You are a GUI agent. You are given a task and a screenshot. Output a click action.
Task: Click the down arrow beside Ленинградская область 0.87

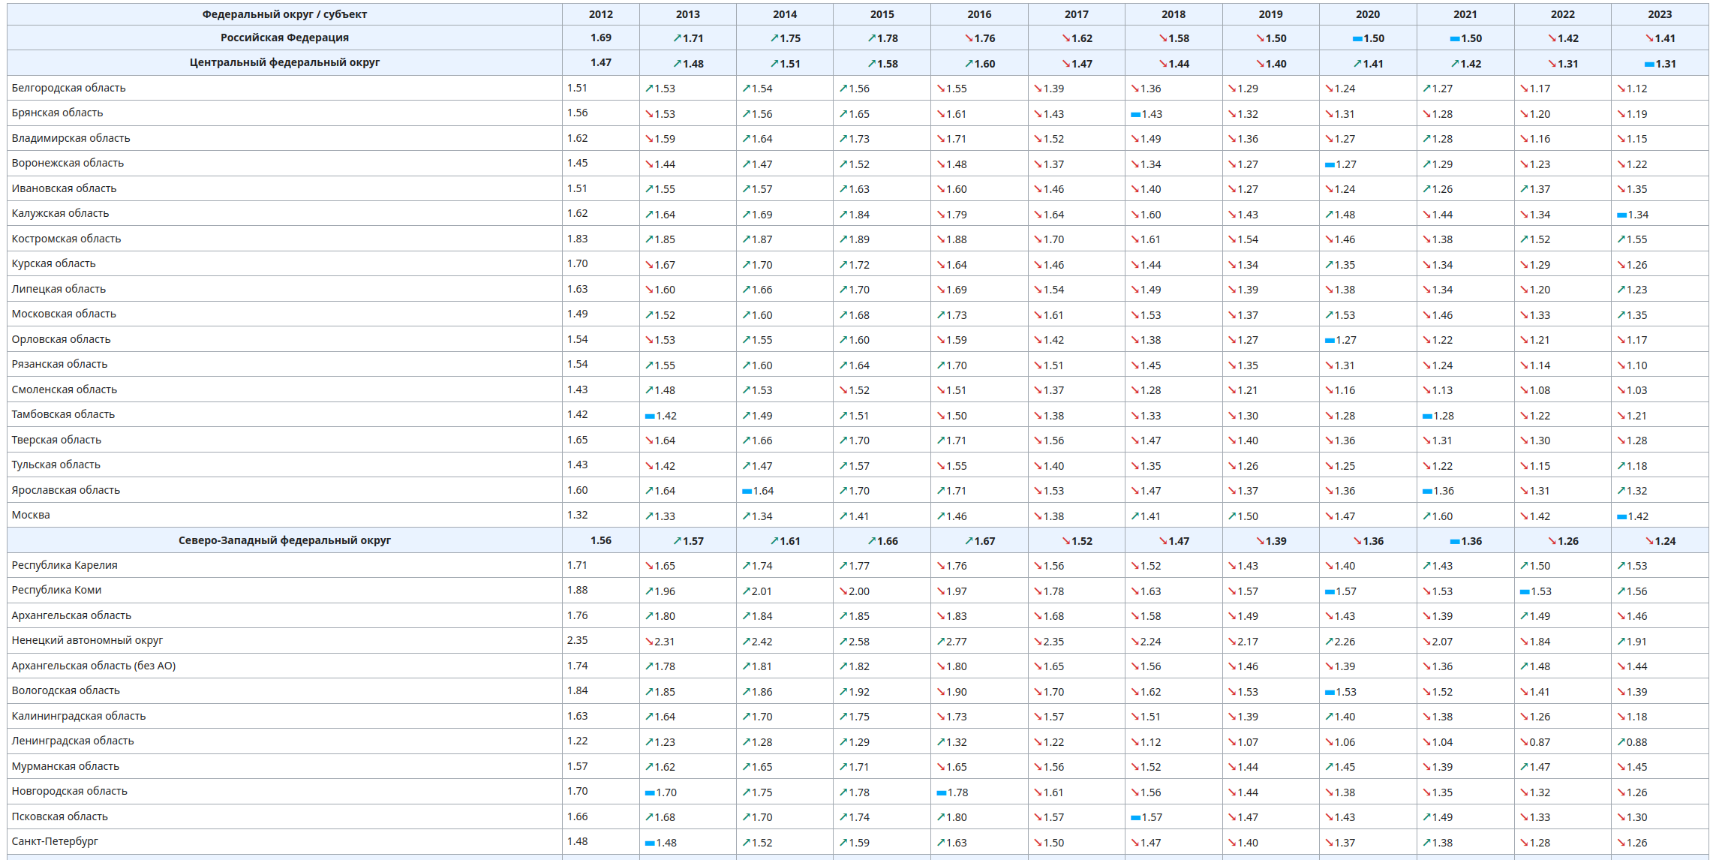(x=1524, y=742)
